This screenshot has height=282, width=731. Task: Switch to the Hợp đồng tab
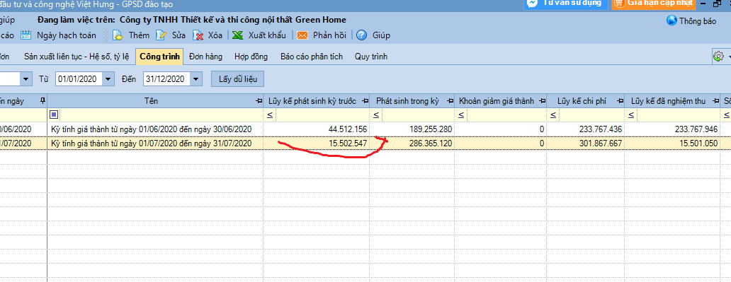tap(251, 57)
